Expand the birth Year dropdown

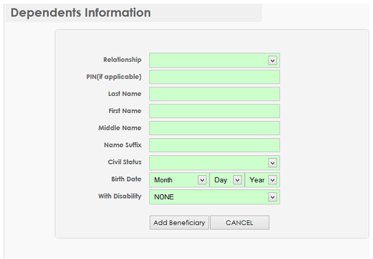[263, 180]
